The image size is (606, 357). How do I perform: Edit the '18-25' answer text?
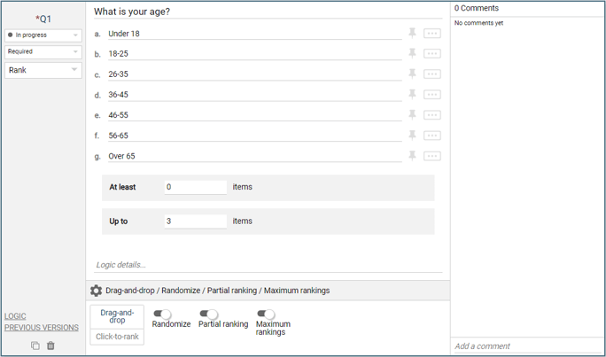(x=255, y=54)
